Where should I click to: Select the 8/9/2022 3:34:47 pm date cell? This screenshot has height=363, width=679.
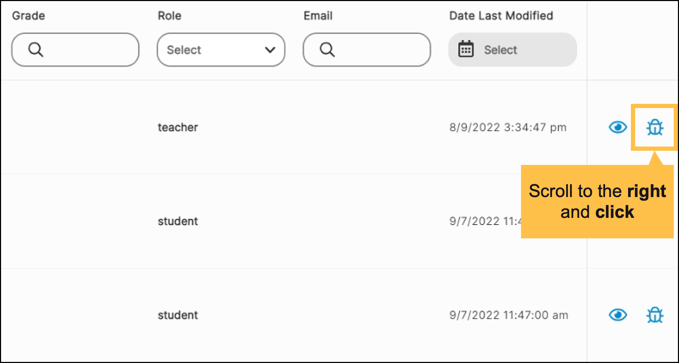pyautogui.click(x=508, y=127)
